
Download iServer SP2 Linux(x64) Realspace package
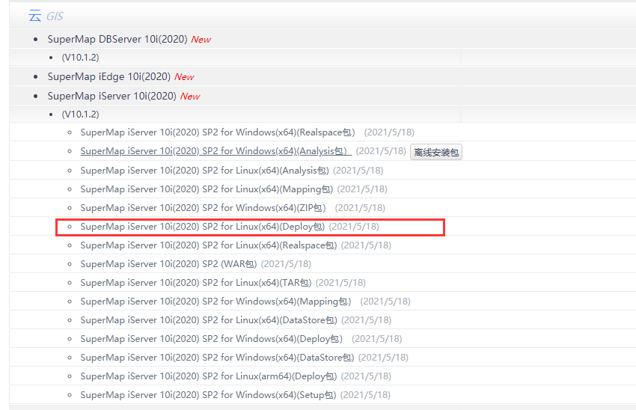pos(209,245)
